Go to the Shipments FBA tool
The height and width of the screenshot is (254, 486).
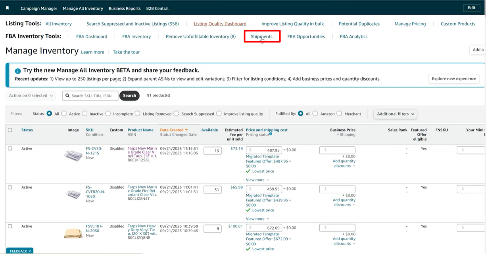[261, 36]
